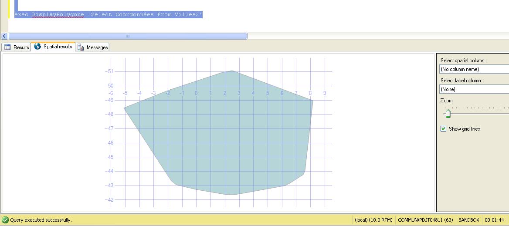Click the Query executed successfully message
The height and width of the screenshot is (226, 509).
pos(41,220)
